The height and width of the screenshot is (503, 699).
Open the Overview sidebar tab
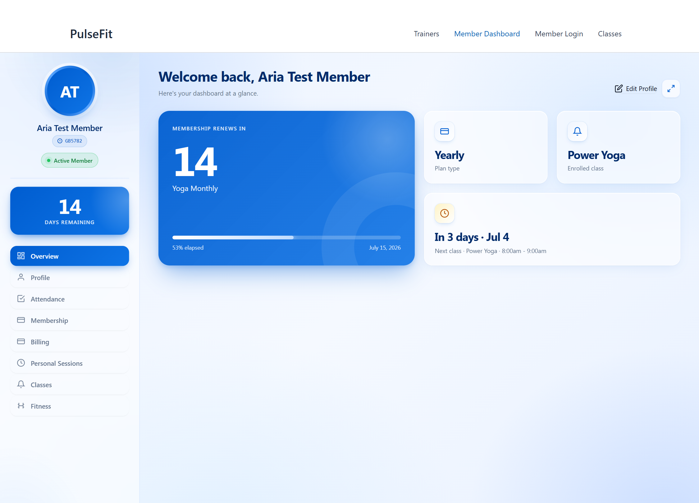(x=70, y=256)
